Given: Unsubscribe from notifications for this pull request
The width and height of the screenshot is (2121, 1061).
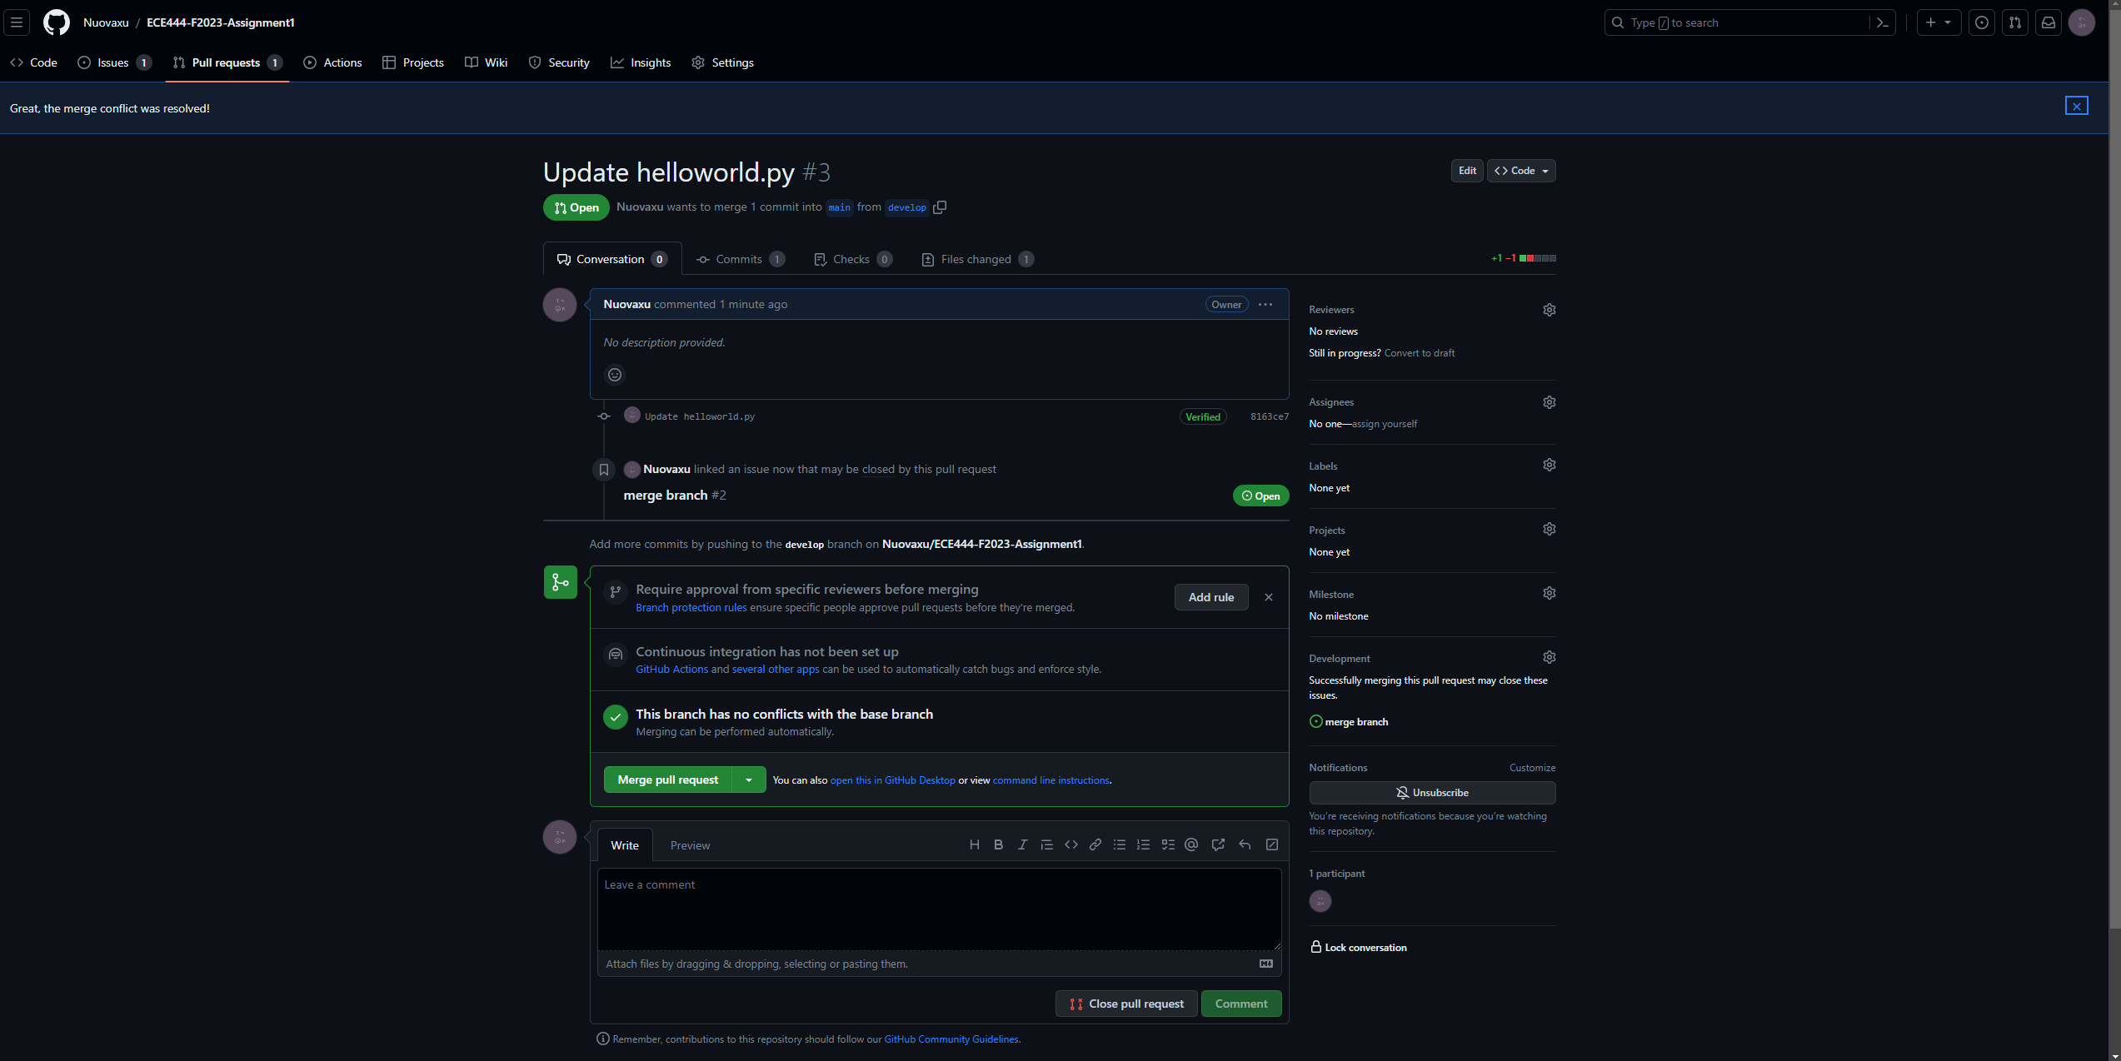Looking at the screenshot, I should (1432, 792).
